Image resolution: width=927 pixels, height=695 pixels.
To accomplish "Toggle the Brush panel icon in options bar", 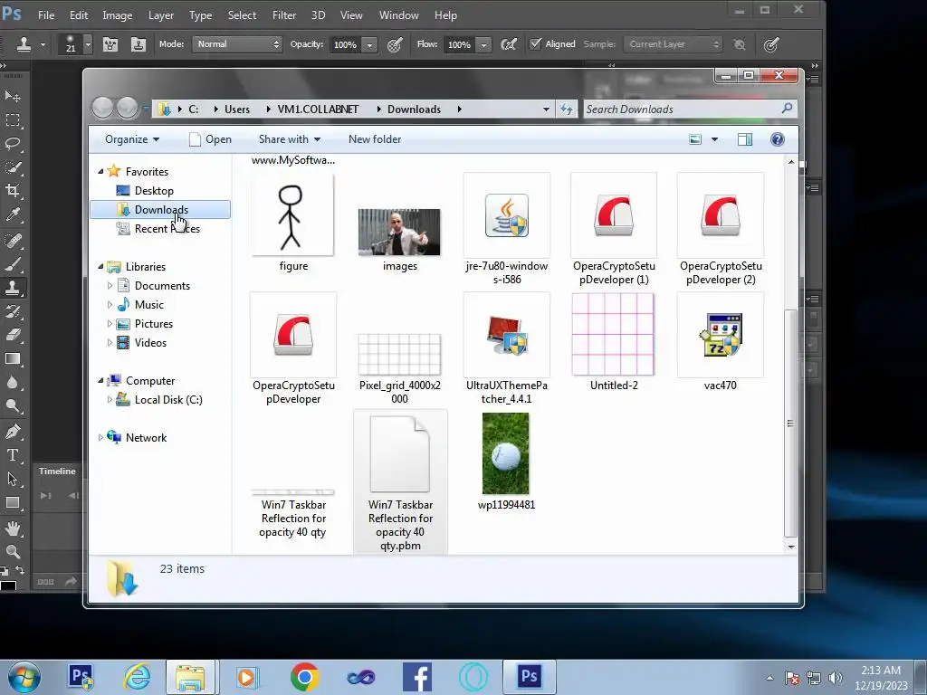I will [x=110, y=44].
